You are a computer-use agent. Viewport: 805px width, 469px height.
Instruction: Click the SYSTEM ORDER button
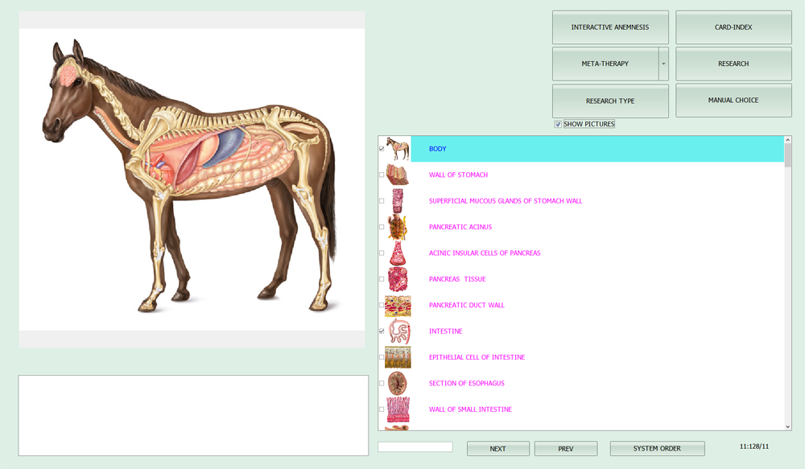pyautogui.click(x=657, y=448)
